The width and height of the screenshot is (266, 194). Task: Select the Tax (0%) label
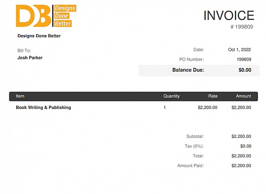(x=194, y=146)
